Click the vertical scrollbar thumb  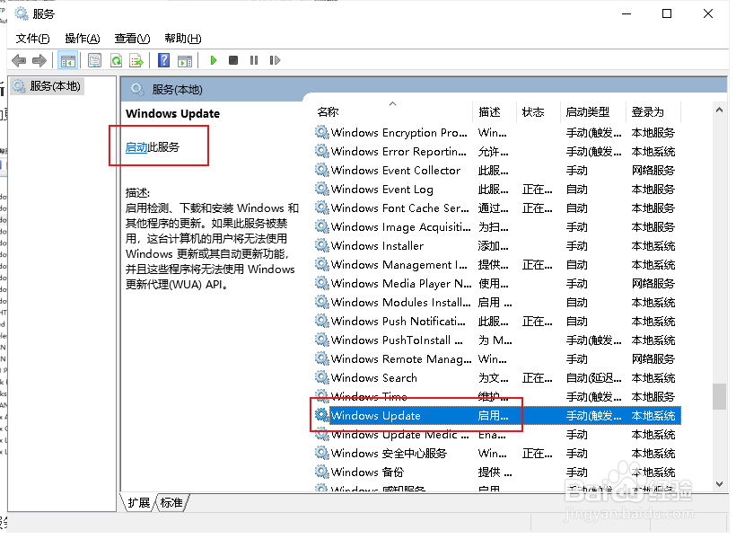click(x=719, y=396)
